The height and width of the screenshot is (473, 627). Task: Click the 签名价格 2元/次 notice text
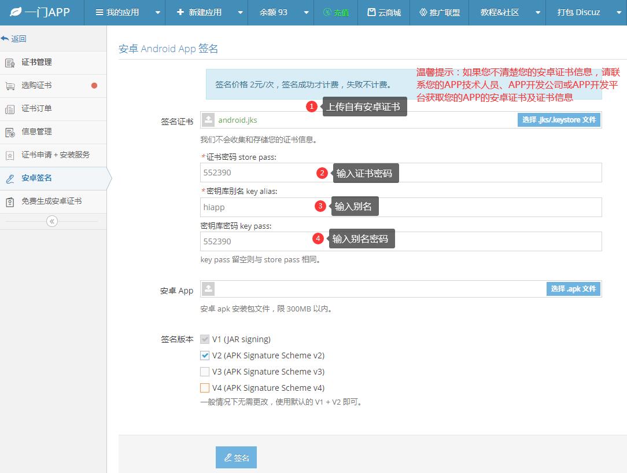pyautogui.click(x=303, y=85)
